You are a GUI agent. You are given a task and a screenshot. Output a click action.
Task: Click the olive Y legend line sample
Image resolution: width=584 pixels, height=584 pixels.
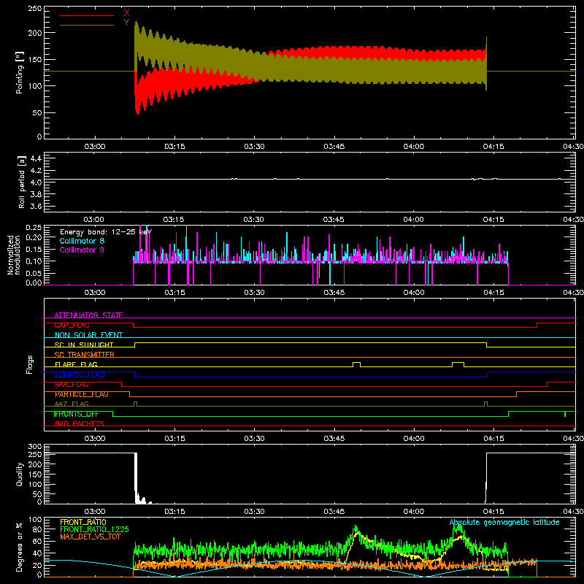pos(87,26)
